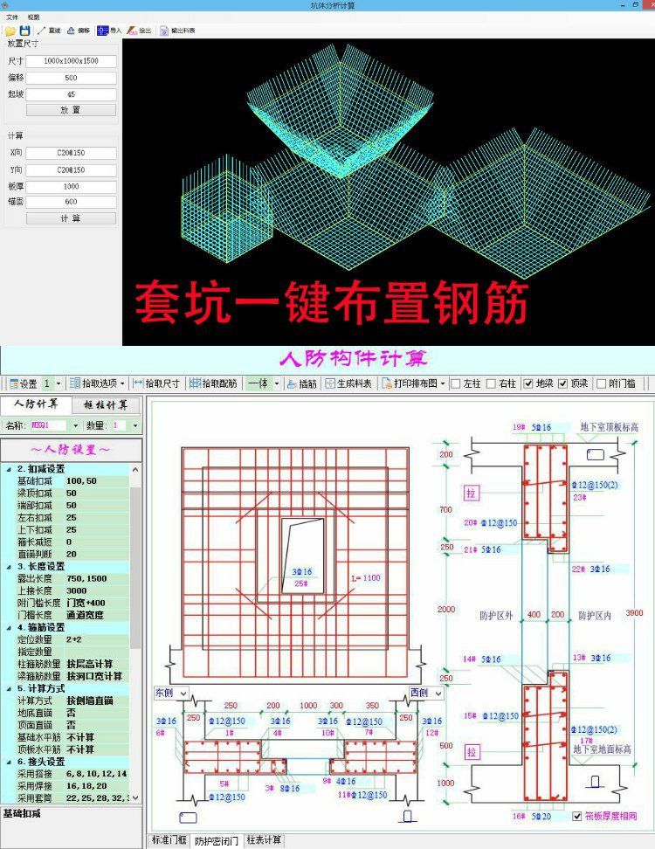Click the 板厚 field with 1000
The image size is (655, 849).
click(x=71, y=186)
